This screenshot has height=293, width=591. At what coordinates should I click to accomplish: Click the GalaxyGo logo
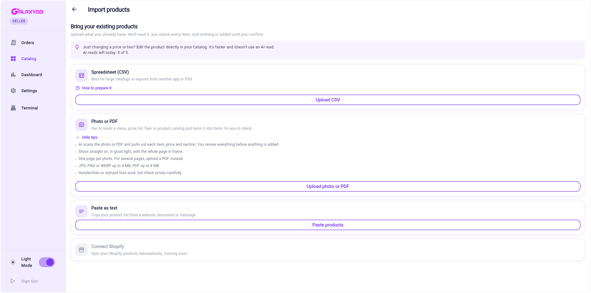click(x=27, y=11)
